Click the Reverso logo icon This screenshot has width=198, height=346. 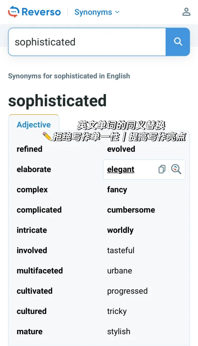[14, 12]
